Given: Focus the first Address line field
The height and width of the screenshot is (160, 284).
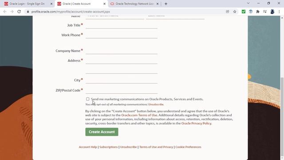Looking at the screenshot, I should (x=121, y=61).
